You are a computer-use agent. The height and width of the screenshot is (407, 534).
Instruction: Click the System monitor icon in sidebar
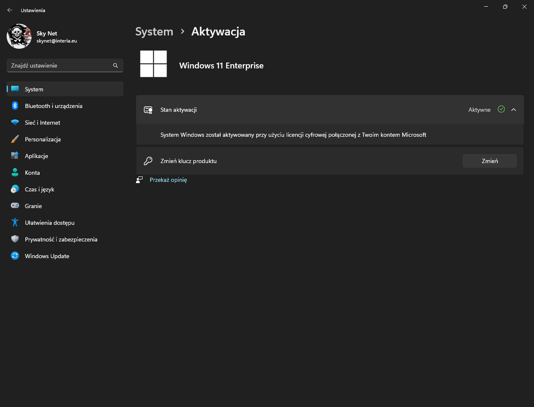pyautogui.click(x=15, y=89)
